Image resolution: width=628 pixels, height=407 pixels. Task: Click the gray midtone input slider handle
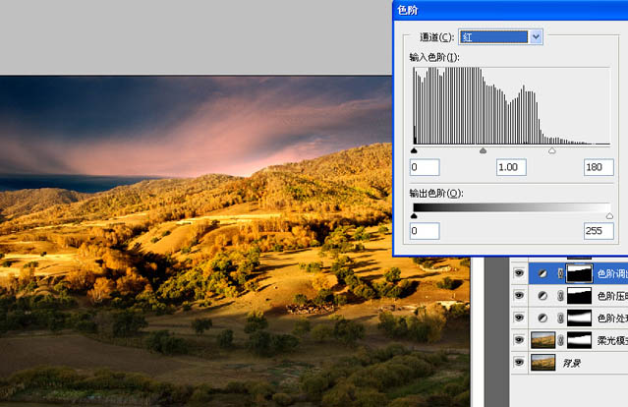483,151
